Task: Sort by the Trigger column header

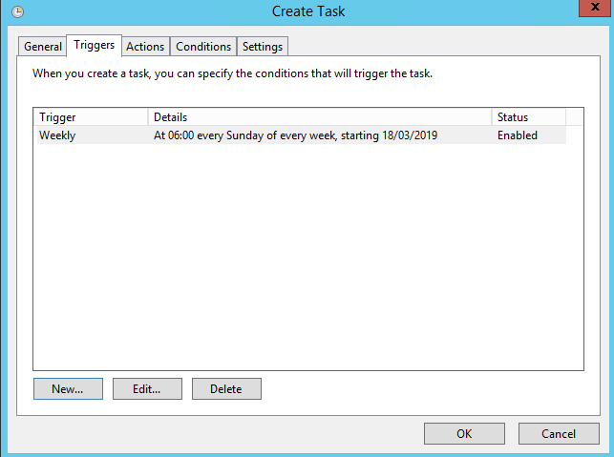Action: [x=91, y=116]
